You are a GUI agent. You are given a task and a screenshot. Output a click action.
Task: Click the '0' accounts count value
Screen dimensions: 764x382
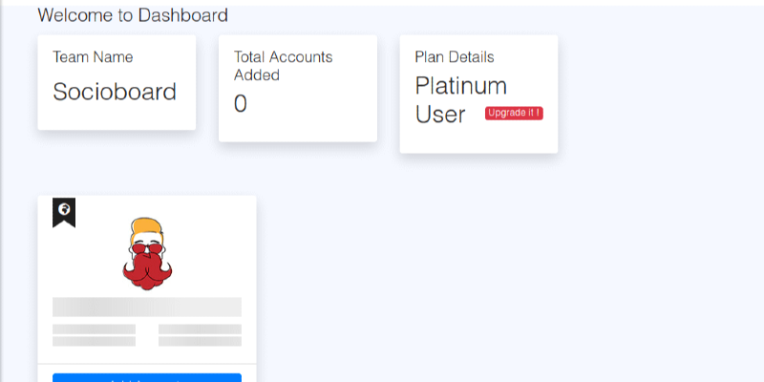[x=241, y=103]
